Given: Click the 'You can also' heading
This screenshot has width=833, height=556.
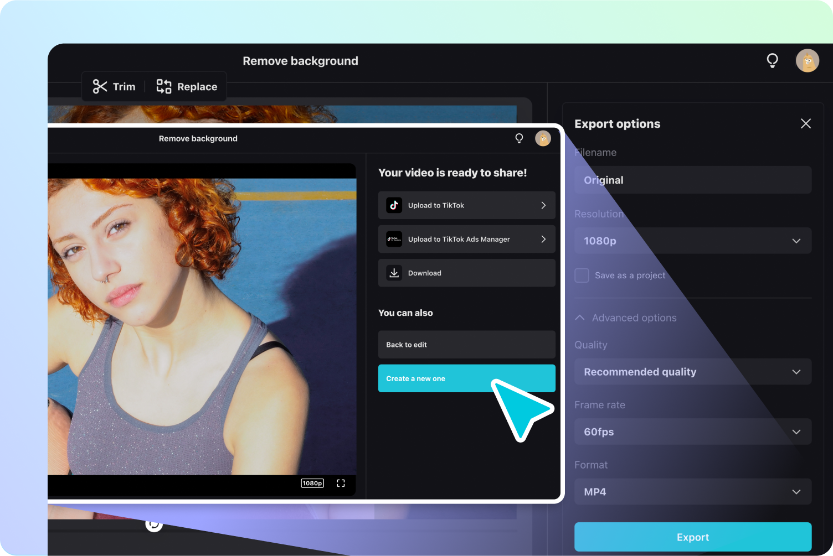Looking at the screenshot, I should [x=405, y=313].
